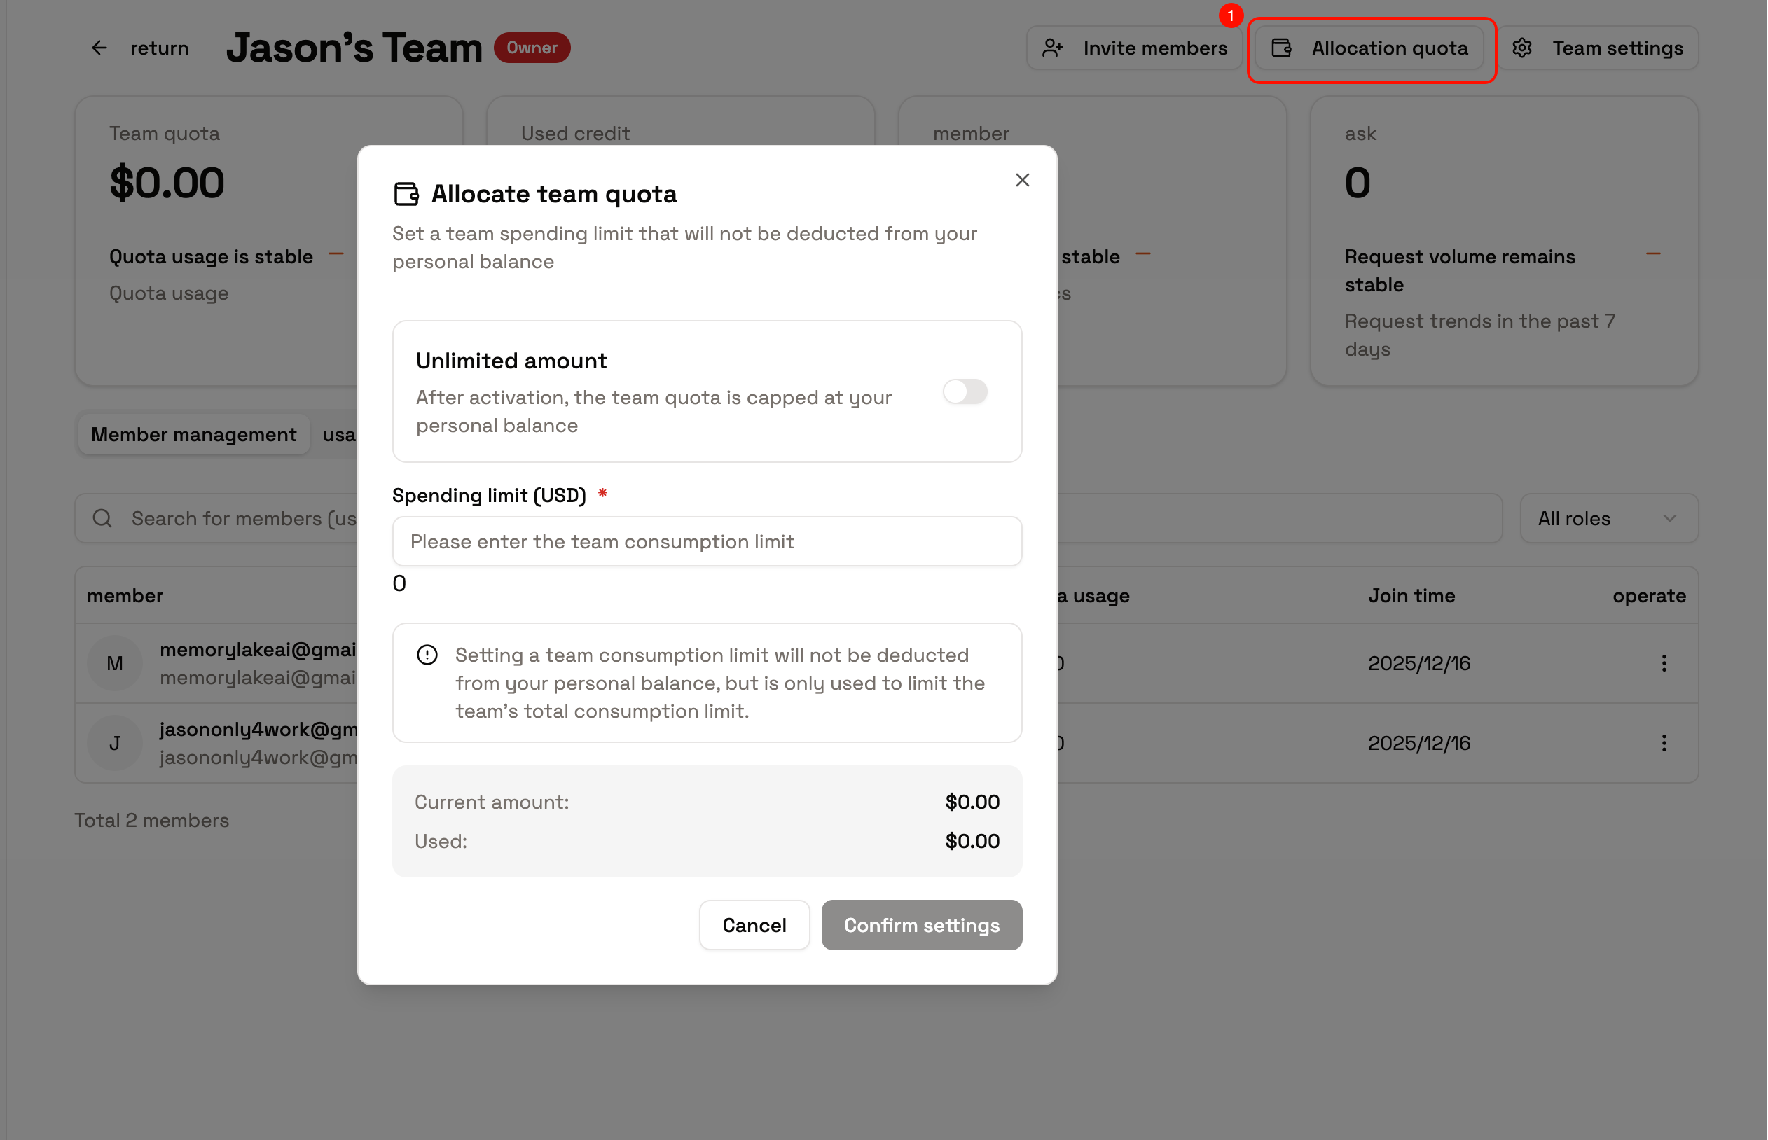
Task: Open the operate menu for memorylakeai@gmail
Action: tap(1664, 662)
